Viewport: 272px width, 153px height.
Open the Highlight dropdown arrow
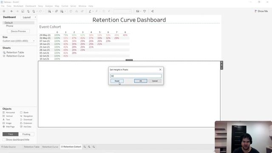93,11
